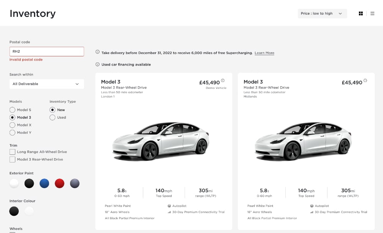Choose Model Y in Models filter
The width and height of the screenshot is (383, 233).
(12, 133)
